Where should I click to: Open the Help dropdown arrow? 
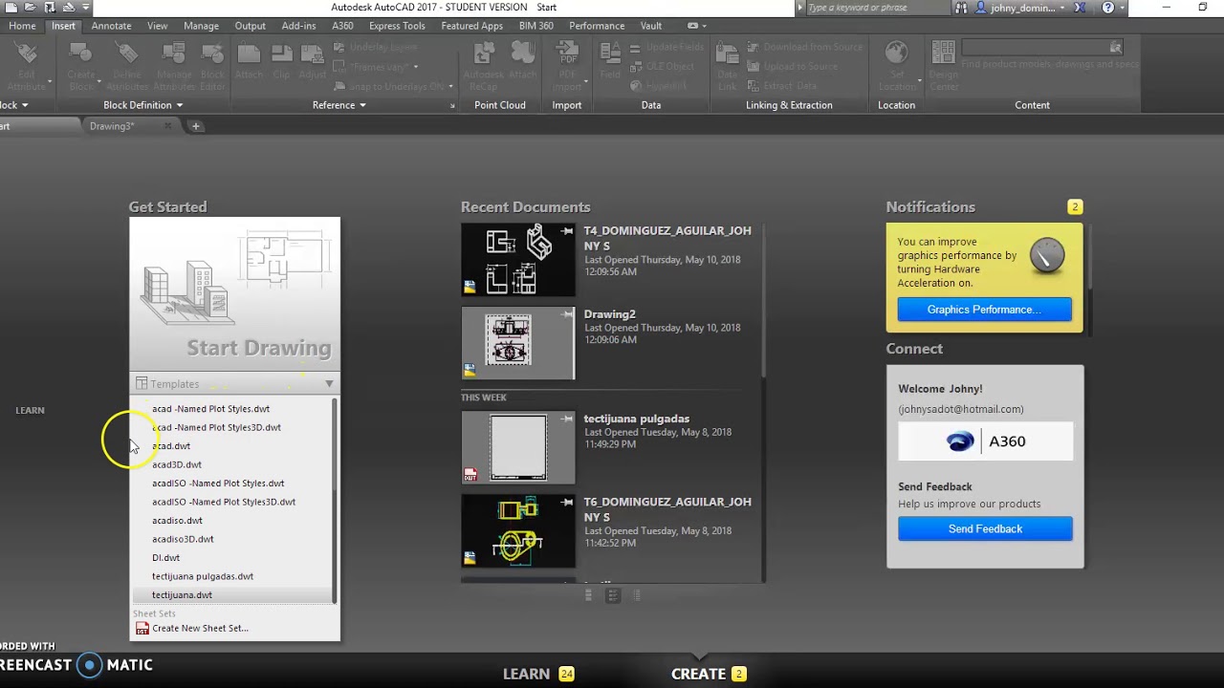pyautogui.click(x=1122, y=8)
